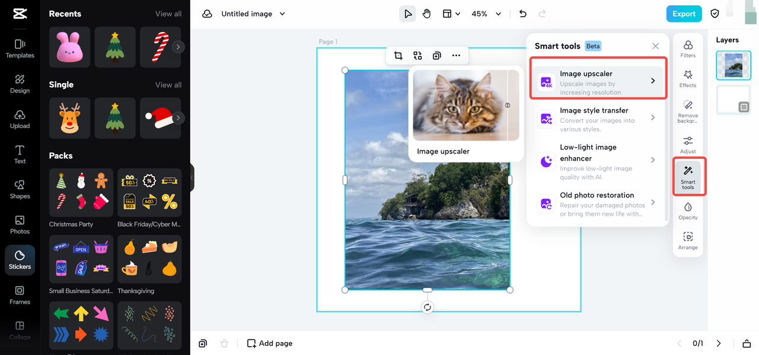Viewport: 759px width, 355px height.
Task: Open the Shapes sidebar panel
Action: (x=20, y=190)
